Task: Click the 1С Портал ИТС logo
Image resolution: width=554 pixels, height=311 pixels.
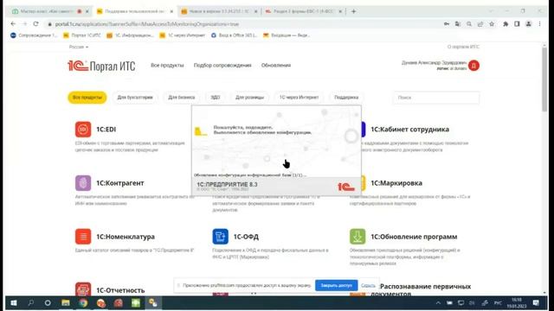Action: pyautogui.click(x=101, y=66)
